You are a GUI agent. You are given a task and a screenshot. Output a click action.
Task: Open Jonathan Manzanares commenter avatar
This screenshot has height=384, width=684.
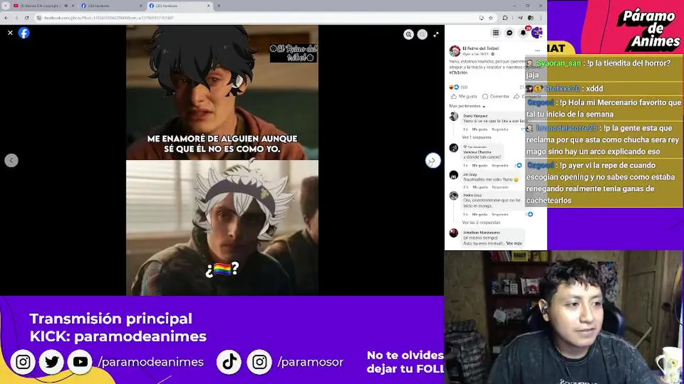coord(454,233)
